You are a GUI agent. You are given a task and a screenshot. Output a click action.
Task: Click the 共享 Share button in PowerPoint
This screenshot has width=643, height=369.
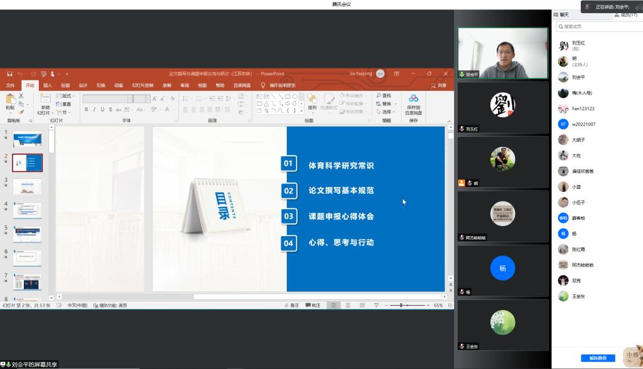pyautogui.click(x=438, y=85)
